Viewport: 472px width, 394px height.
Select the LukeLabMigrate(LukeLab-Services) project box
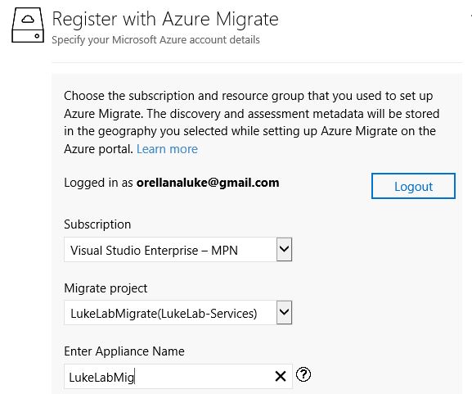coord(178,313)
